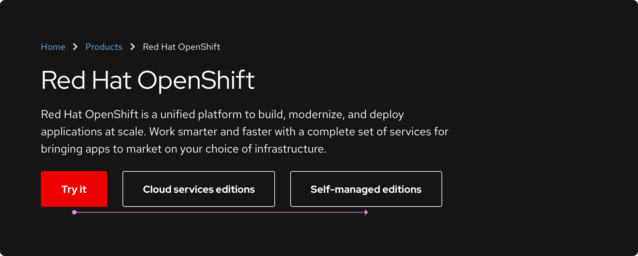
Task: Click "applications at scale" in the paragraph
Action: pyautogui.click(x=93, y=132)
